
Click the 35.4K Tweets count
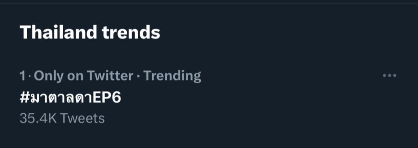[62, 119]
